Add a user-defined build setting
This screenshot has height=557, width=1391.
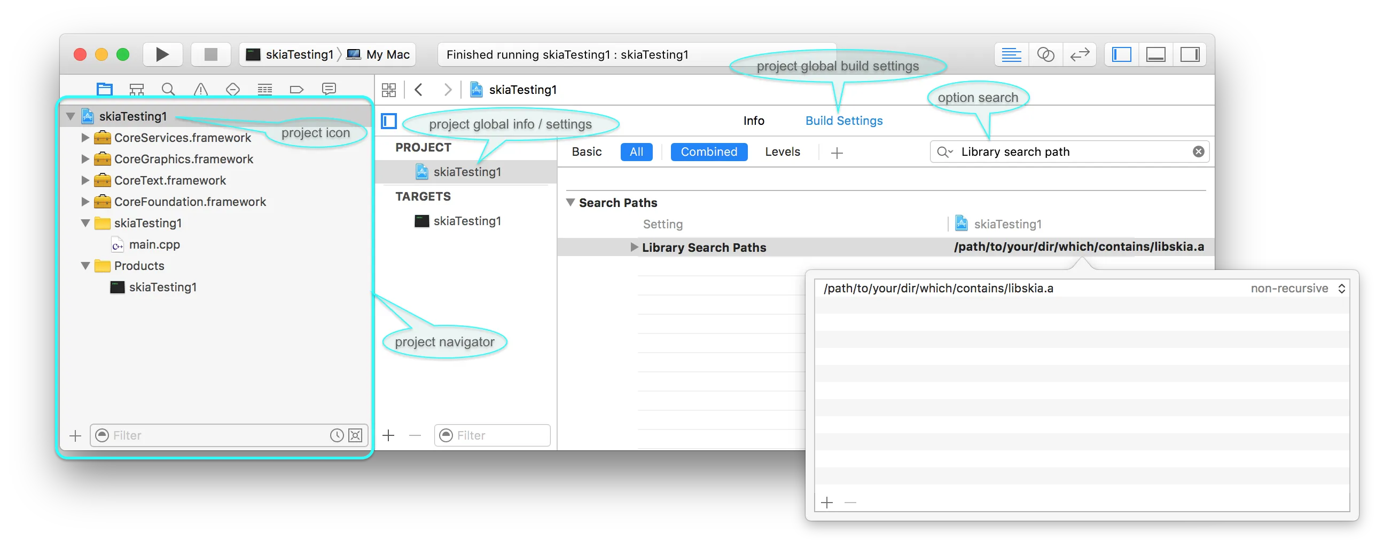click(x=837, y=153)
